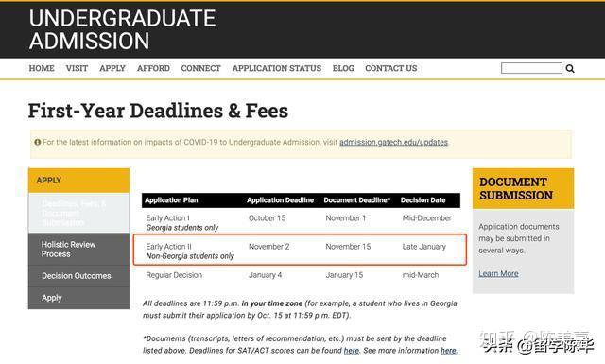Open Decision Outcomes sidebar item
The height and width of the screenshot is (364, 605).
tap(78, 276)
